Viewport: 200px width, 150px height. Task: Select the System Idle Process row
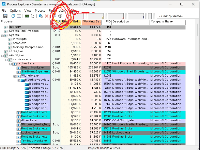(x=93, y=31)
